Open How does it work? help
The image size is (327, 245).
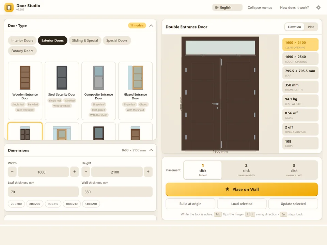click(x=294, y=7)
